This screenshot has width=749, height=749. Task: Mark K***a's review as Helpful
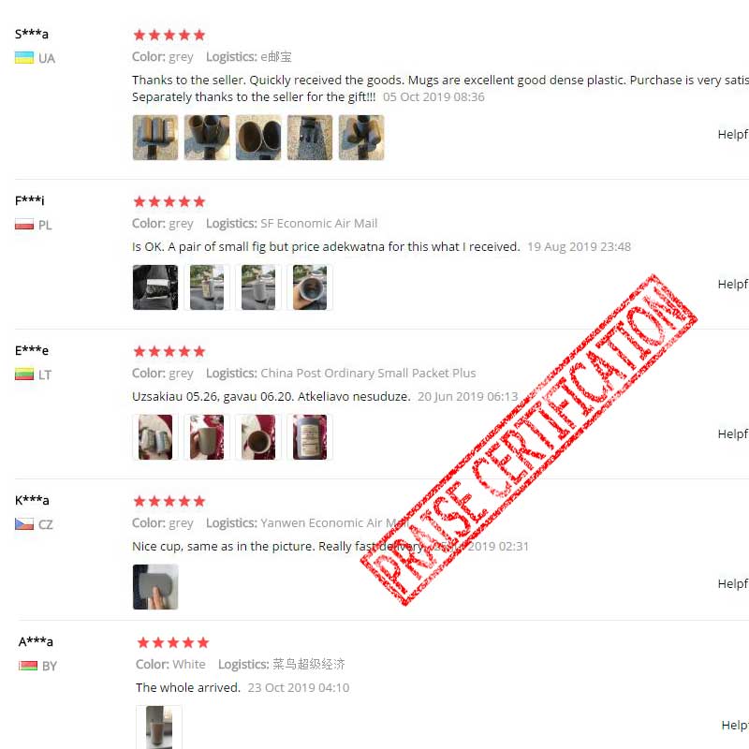coord(733,583)
